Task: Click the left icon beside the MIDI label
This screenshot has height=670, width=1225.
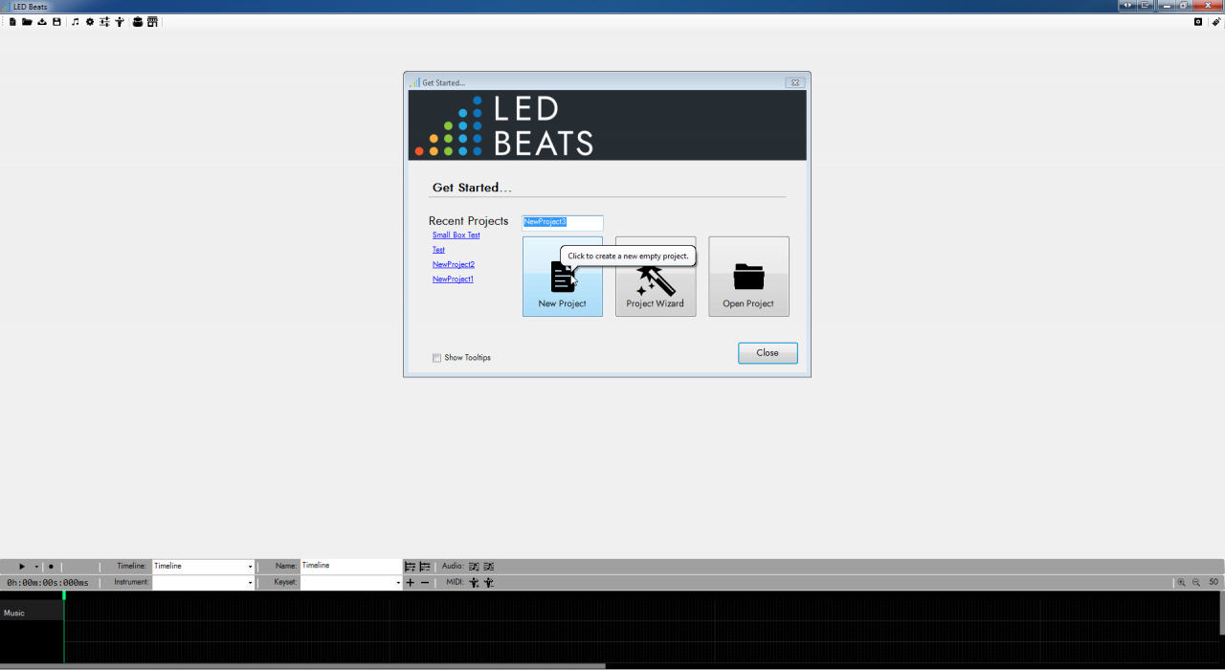Action: coord(474,582)
